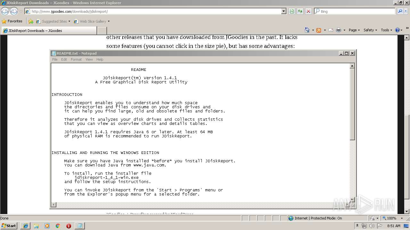Open Windows Media Player taskbar icon
The image size is (410, 230).
click(47, 226)
